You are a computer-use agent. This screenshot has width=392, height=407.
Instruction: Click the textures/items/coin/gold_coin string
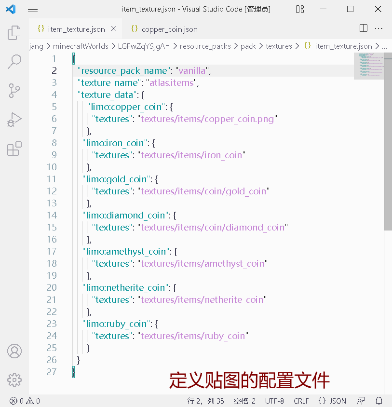pyautogui.click(x=203, y=191)
